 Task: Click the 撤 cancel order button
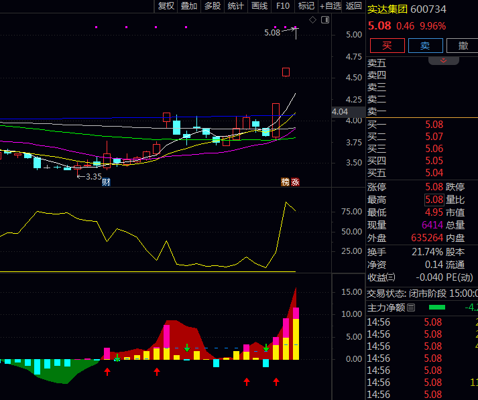(463, 46)
